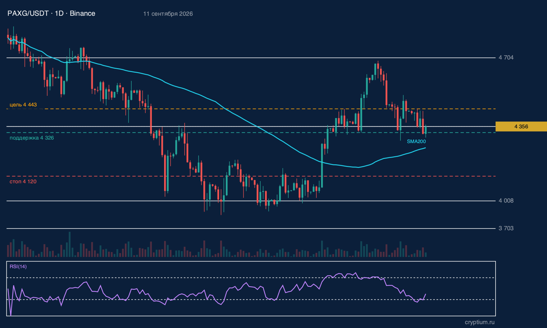This screenshot has height=328, width=547.
Task: Click the current price tag 4 356
Action: click(x=521, y=126)
